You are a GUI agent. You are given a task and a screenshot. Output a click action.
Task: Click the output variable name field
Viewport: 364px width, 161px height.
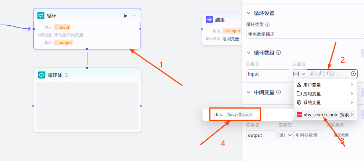coord(261,135)
